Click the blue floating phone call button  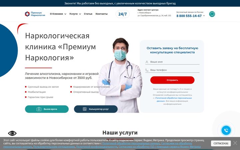point(226,130)
